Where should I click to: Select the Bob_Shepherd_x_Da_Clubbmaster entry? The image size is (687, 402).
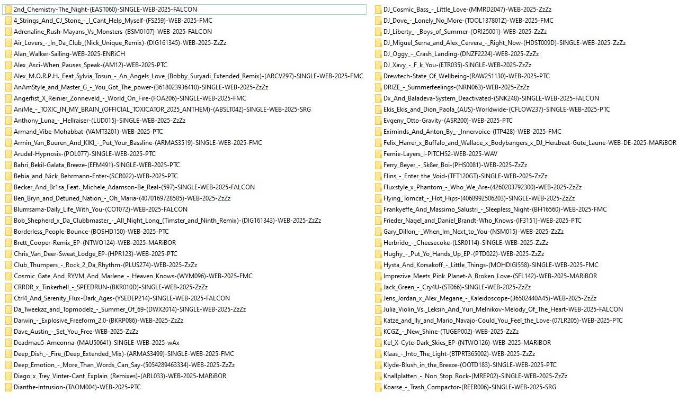[167, 221]
